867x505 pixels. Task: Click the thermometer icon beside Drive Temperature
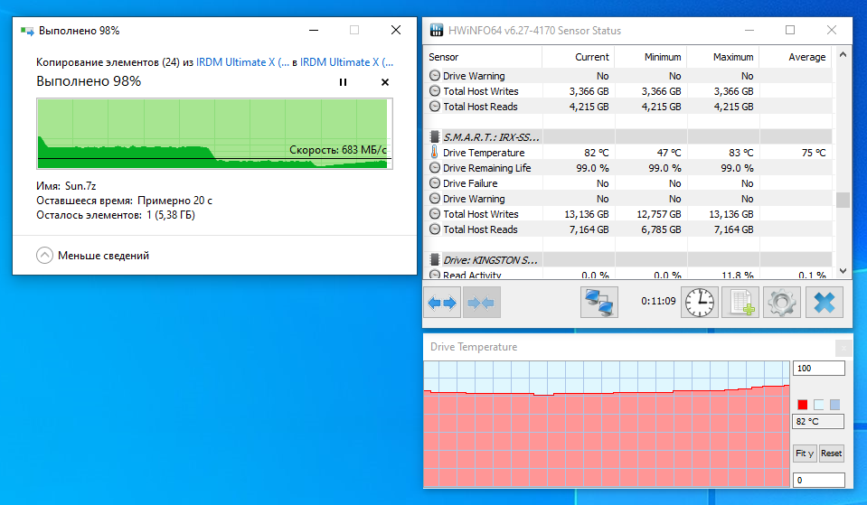coord(435,153)
